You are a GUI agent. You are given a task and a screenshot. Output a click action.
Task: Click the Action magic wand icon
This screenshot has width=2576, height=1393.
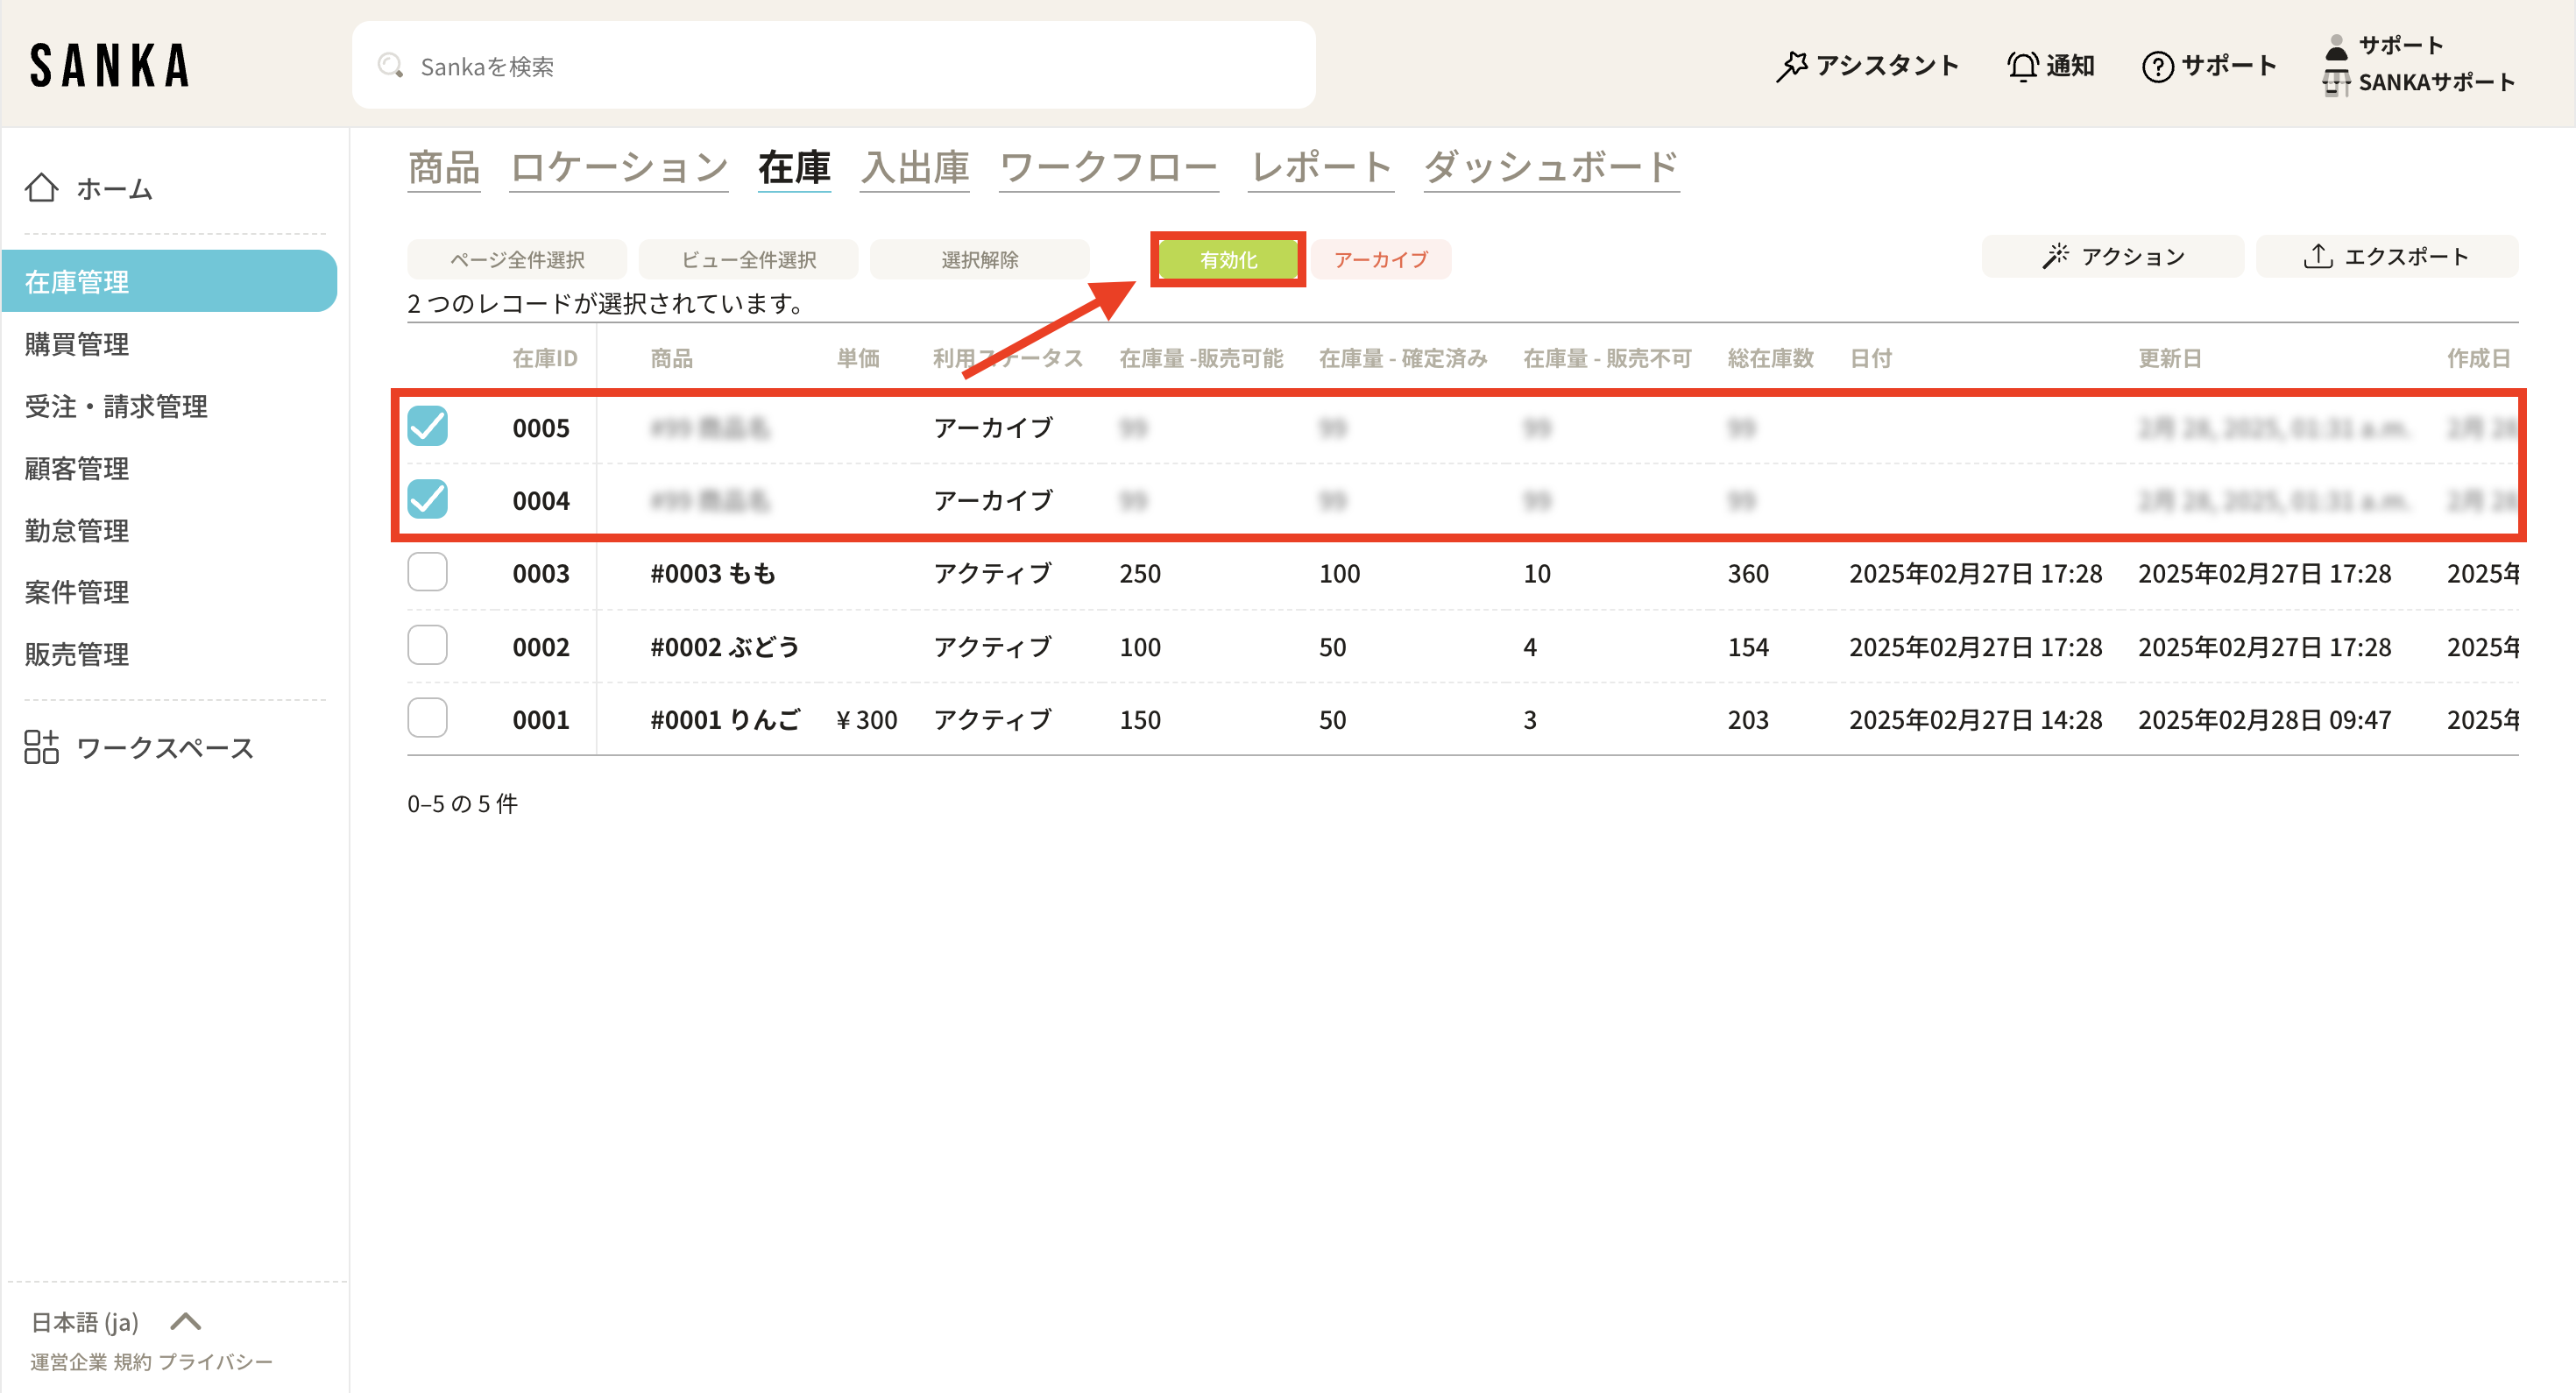click(x=2055, y=257)
